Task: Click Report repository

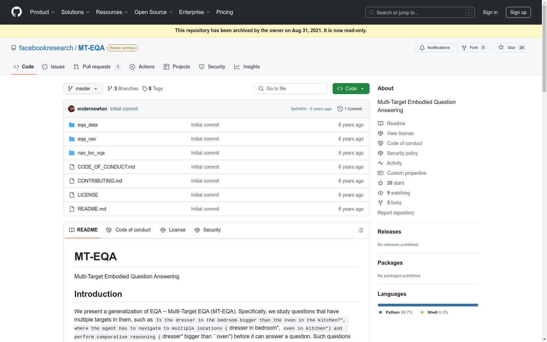Action: point(396,213)
